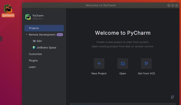Image resolution: width=181 pixels, height=105 pixels.
Task: Click the Get from VCS branch icon
Action: [146, 64]
